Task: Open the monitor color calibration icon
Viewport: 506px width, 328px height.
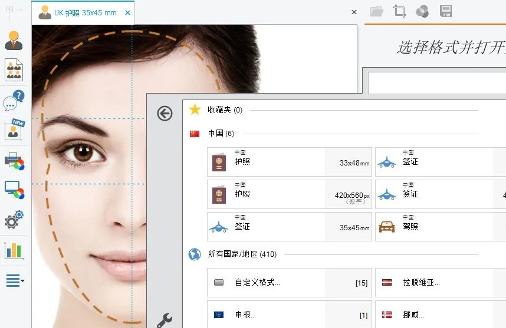Action: click(x=15, y=190)
